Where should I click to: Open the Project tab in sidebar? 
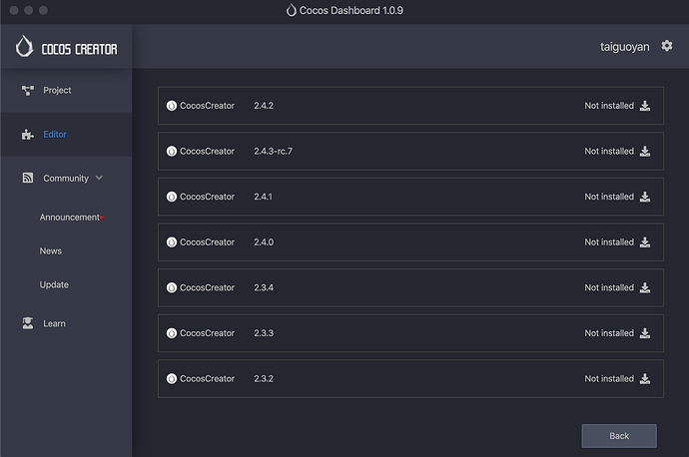57,91
